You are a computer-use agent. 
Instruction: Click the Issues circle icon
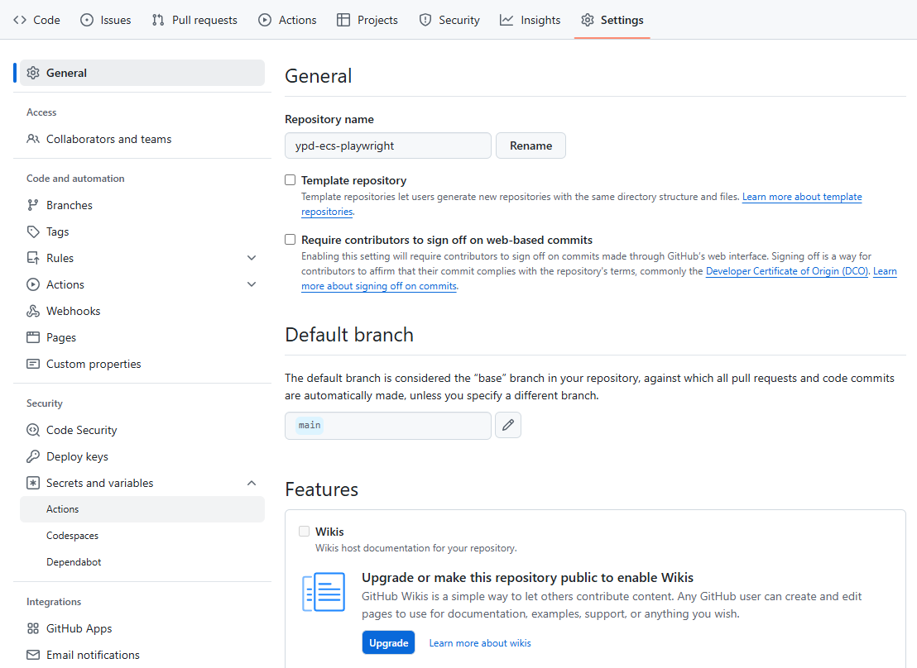click(87, 20)
